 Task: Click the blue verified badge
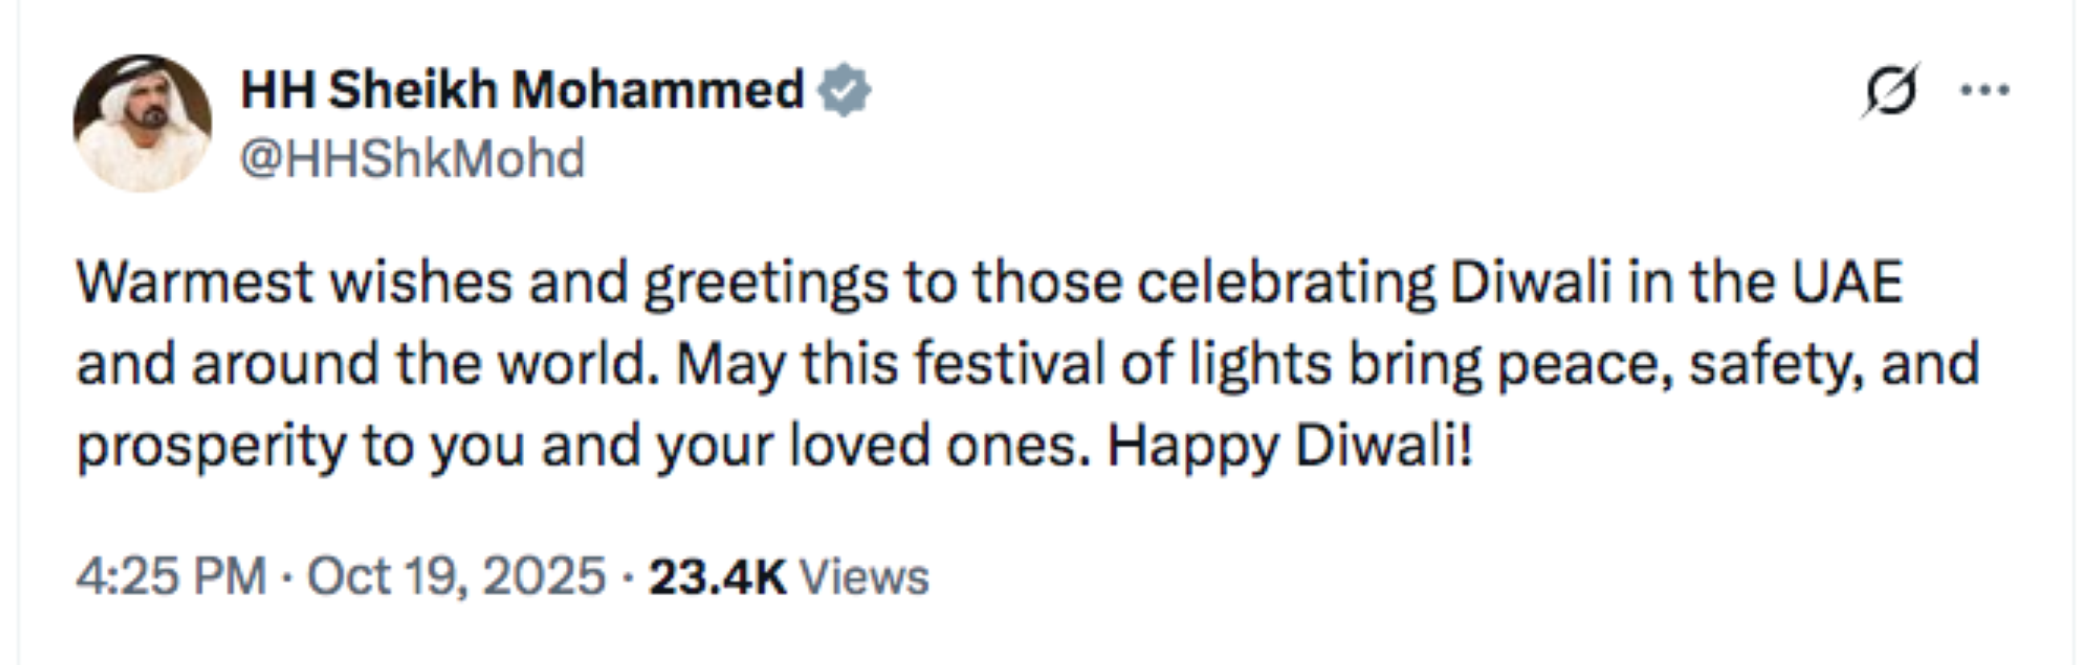coord(845,89)
